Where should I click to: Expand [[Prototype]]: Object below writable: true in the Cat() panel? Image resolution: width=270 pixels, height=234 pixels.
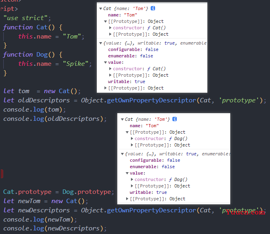tap(106, 88)
